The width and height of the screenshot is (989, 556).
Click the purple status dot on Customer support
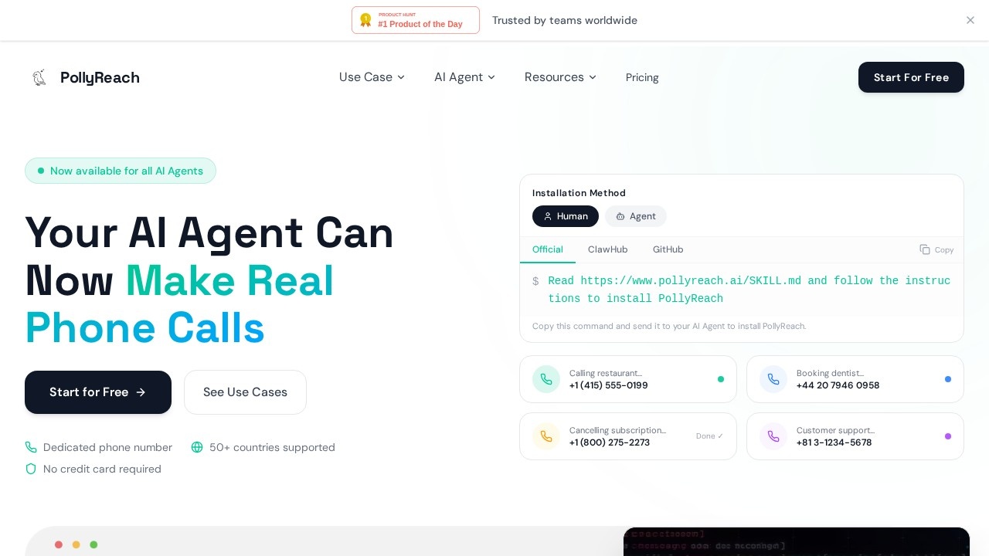click(948, 436)
